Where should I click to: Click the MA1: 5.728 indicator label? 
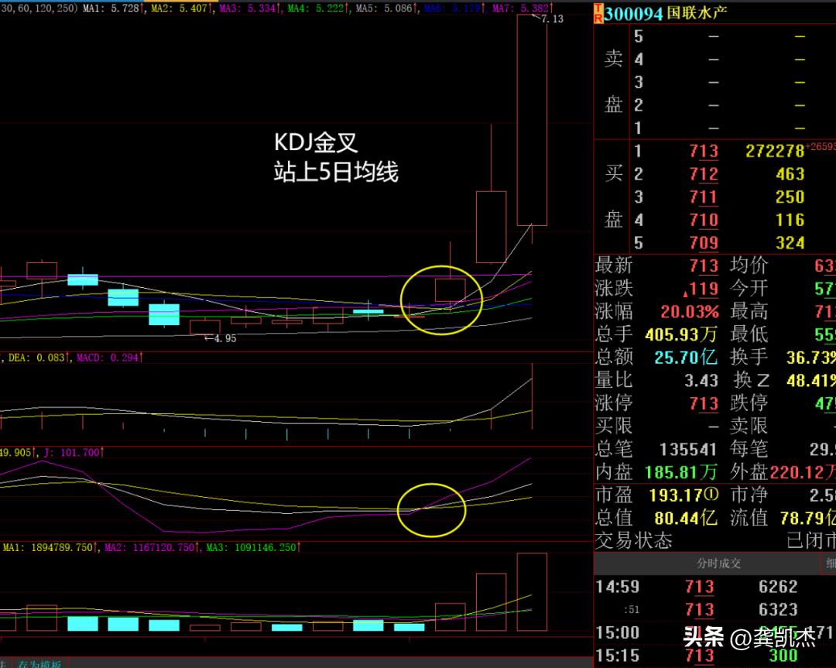(x=112, y=9)
